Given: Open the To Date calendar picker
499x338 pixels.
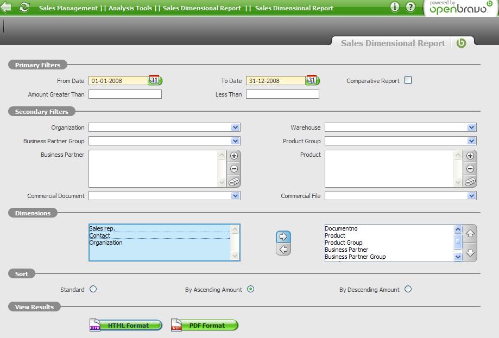Looking at the screenshot, I should pos(312,80).
